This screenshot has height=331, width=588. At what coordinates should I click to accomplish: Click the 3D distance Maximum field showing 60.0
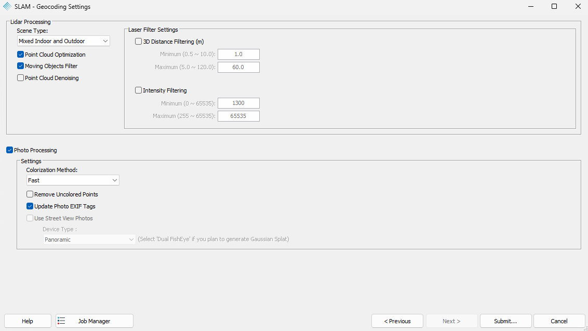[238, 67]
